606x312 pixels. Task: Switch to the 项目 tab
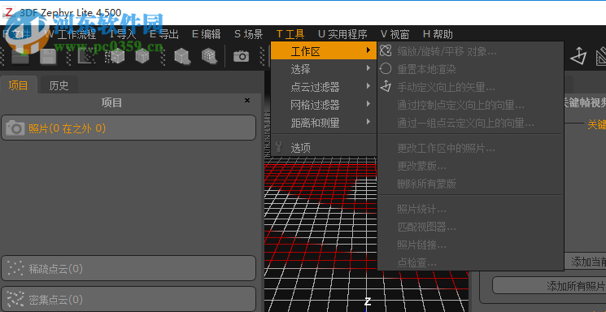click(x=19, y=85)
